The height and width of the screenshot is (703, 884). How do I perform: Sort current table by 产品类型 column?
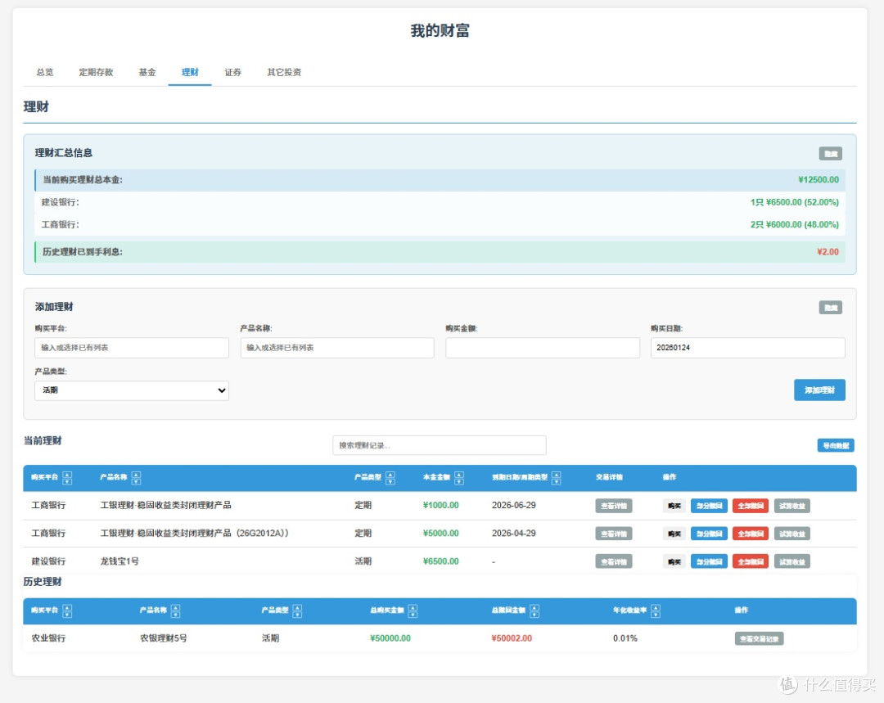[x=390, y=478]
